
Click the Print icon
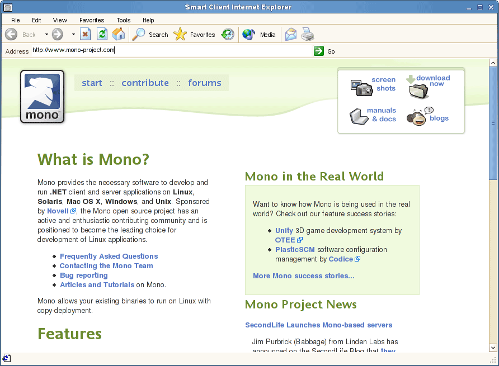coord(308,34)
